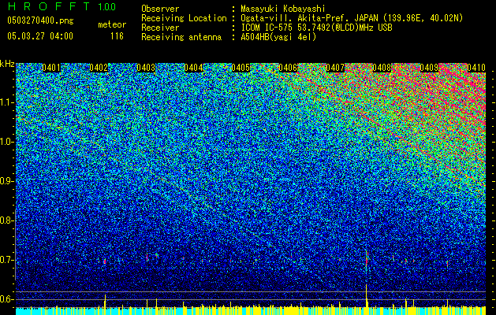Select the 0404 time marker
496x315 pixels.
(x=193, y=68)
